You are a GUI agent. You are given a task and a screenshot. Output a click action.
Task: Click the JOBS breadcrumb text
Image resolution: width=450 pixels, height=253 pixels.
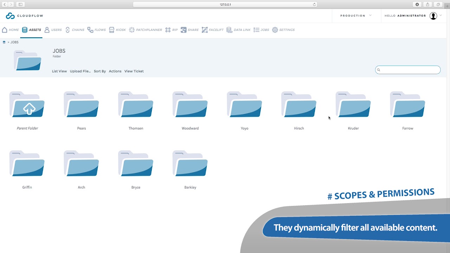coord(14,42)
